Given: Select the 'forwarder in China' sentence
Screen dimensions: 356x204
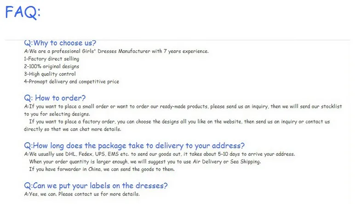Looking at the screenshot, I should (x=102, y=169).
